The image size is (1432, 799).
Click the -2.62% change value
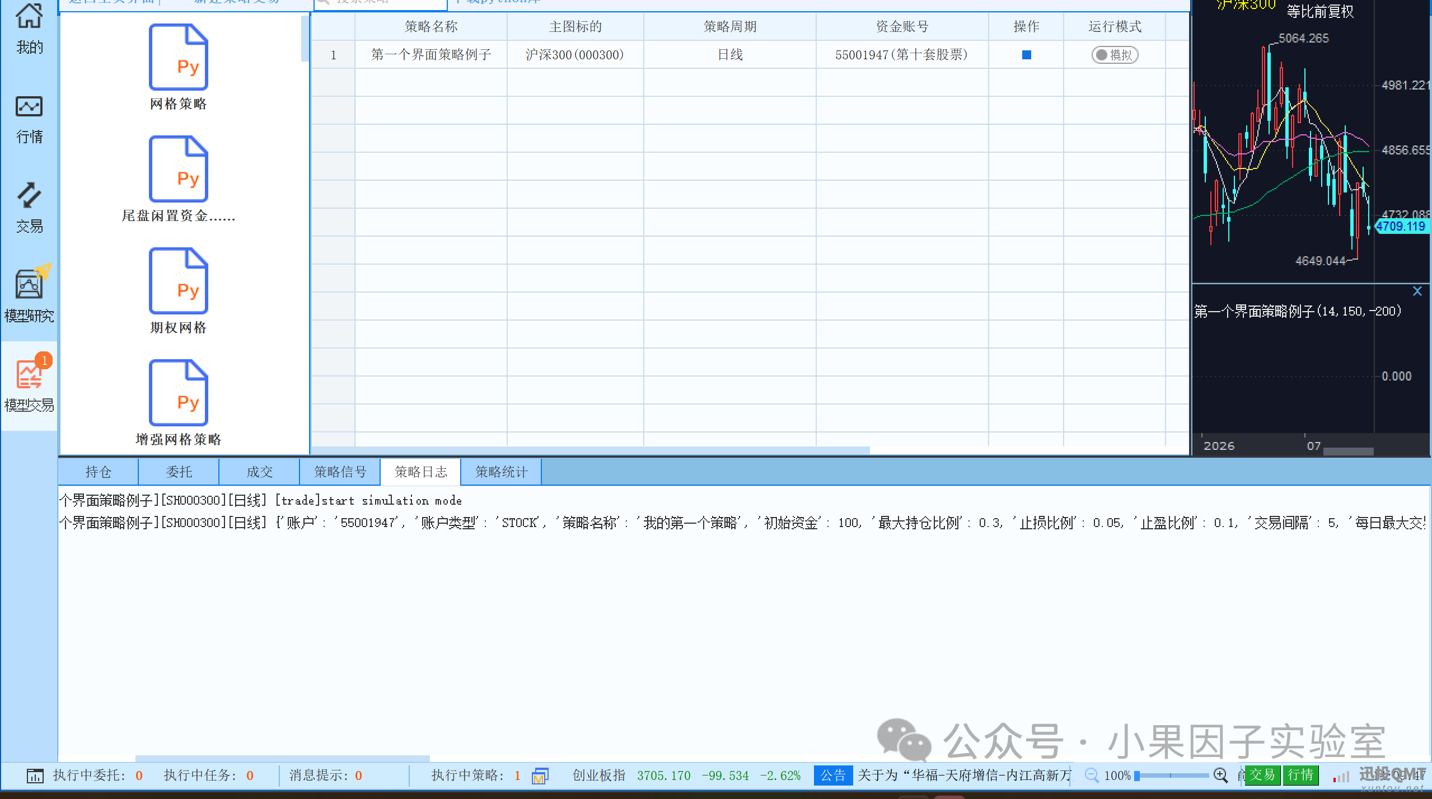(x=780, y=775)
